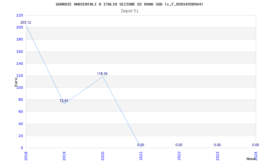Click the 120 y-axis tick label

pyautogui.click(x=19, y=76)
